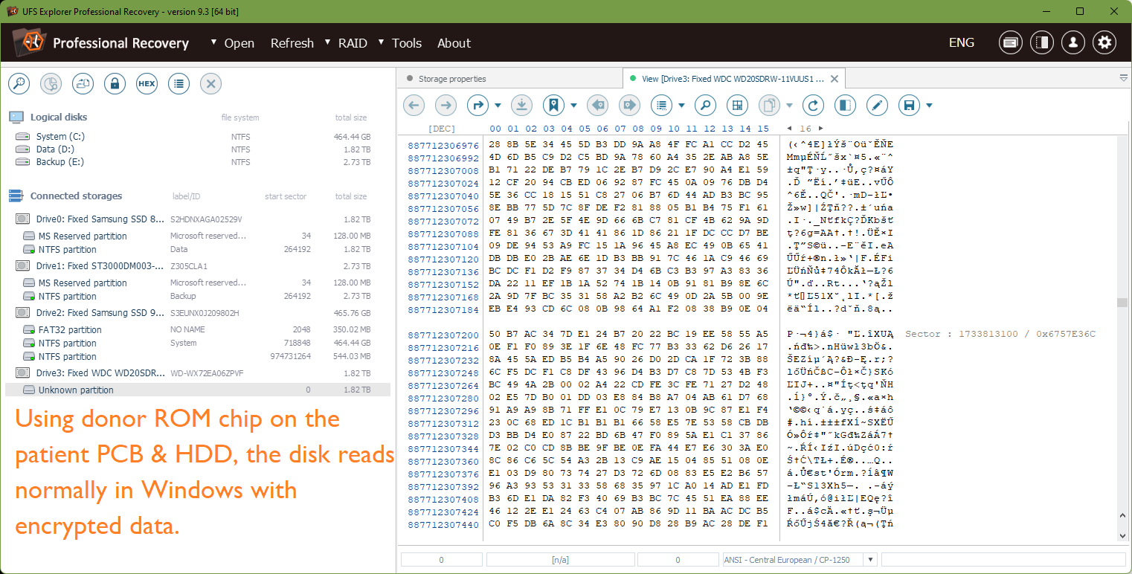This screenshot has height=574, width=1132.
Task: Click the disk image copy icon
Action: 83,84
